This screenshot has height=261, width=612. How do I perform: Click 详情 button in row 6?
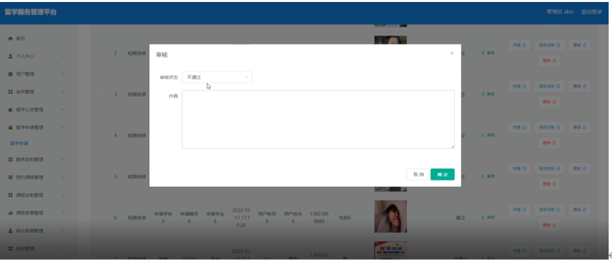coord(519,210)
